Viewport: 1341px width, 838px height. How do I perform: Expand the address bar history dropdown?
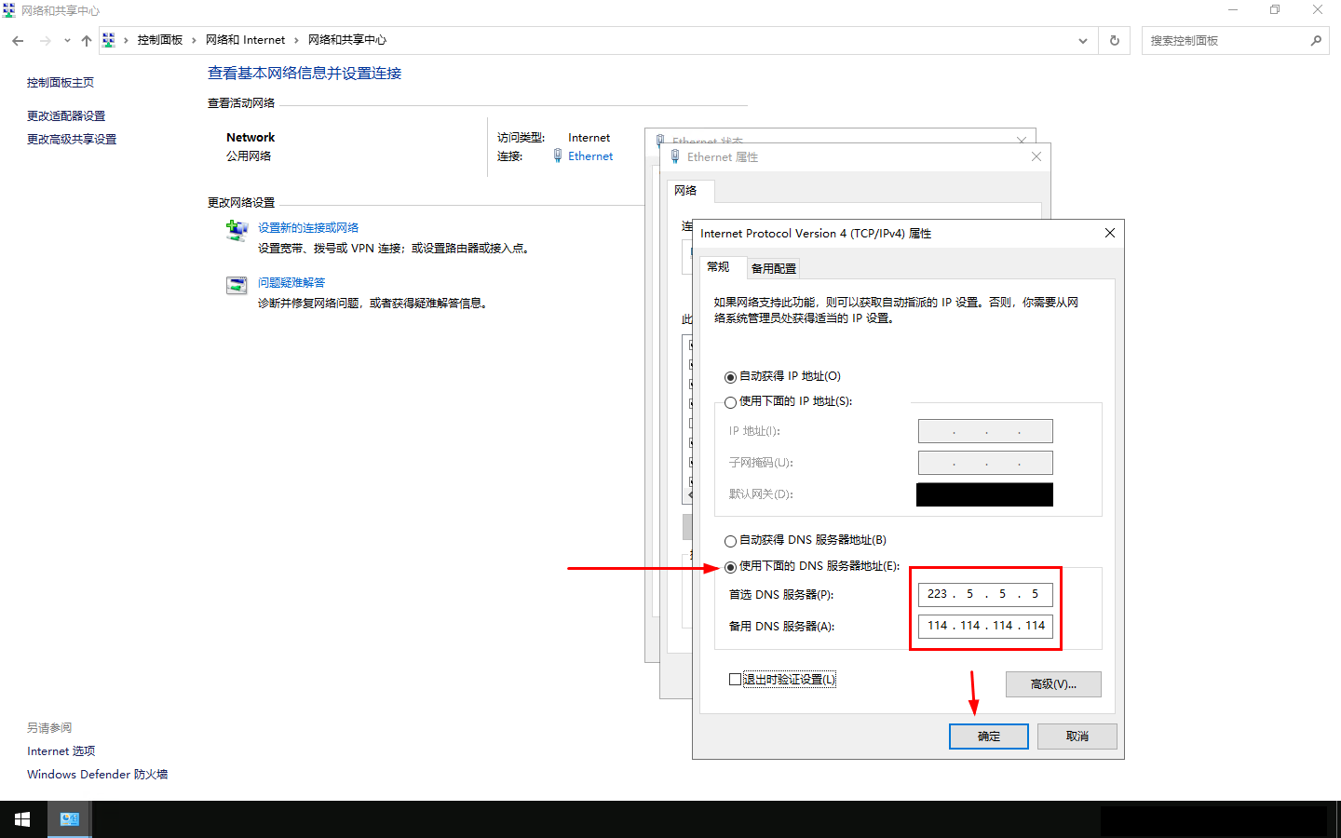coord(1082,41)
